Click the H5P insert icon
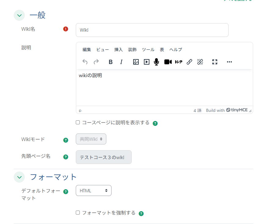The image size is (271, 224). coord(179,62)
